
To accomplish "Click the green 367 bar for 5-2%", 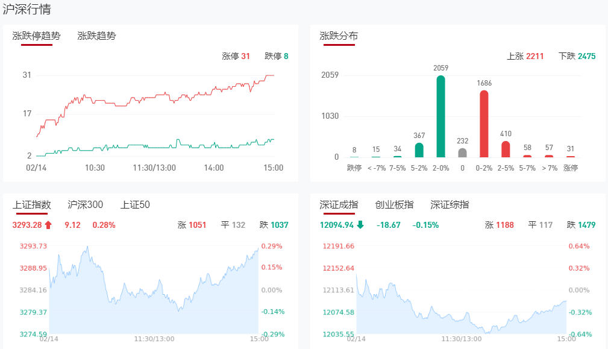I will point(419,150).
